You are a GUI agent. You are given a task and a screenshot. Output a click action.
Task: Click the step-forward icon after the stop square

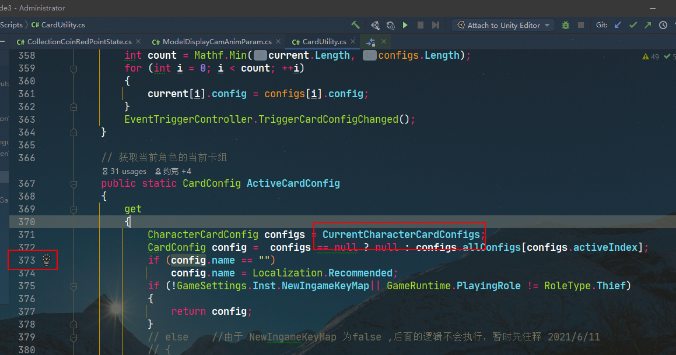[436, 26]
